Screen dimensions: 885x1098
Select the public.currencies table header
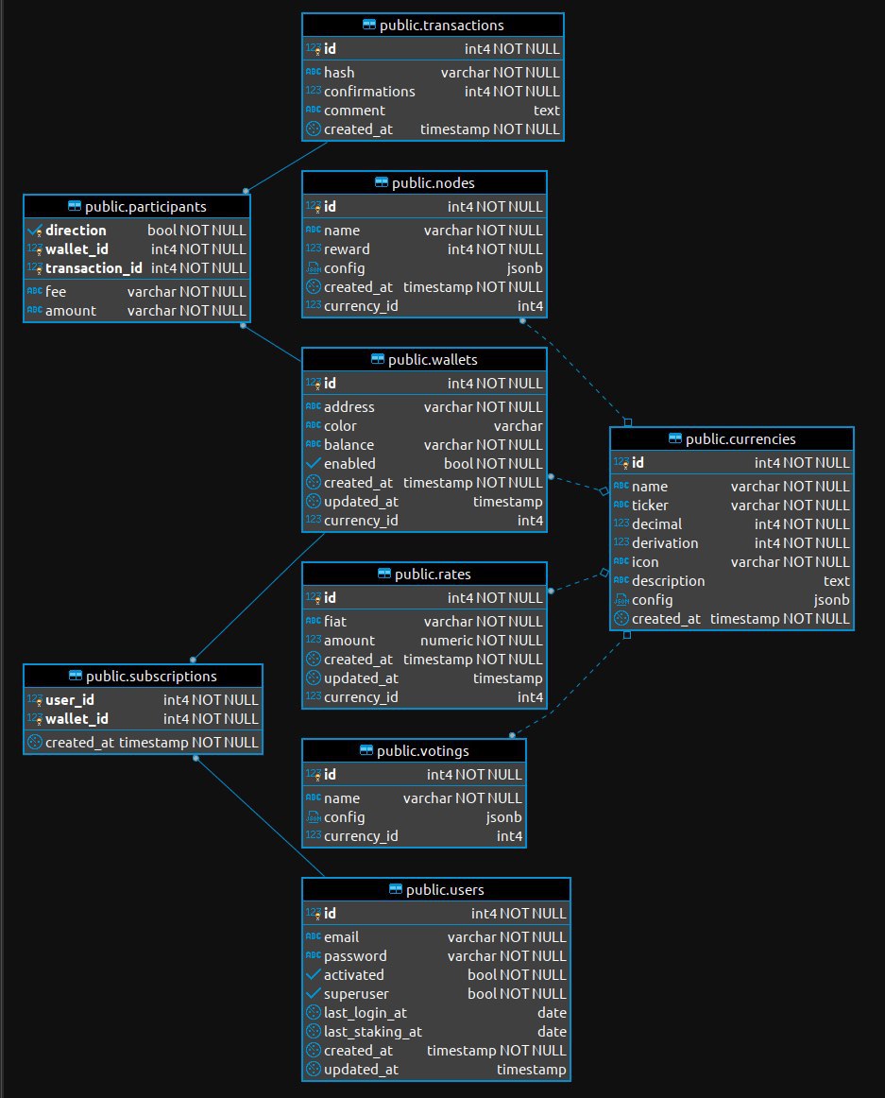point(732,439)
